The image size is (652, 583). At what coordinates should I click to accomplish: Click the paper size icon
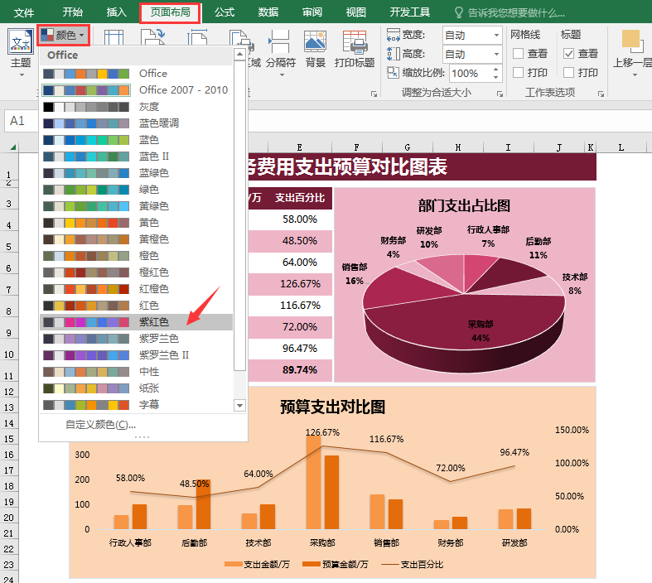click(x=197, y=37)
